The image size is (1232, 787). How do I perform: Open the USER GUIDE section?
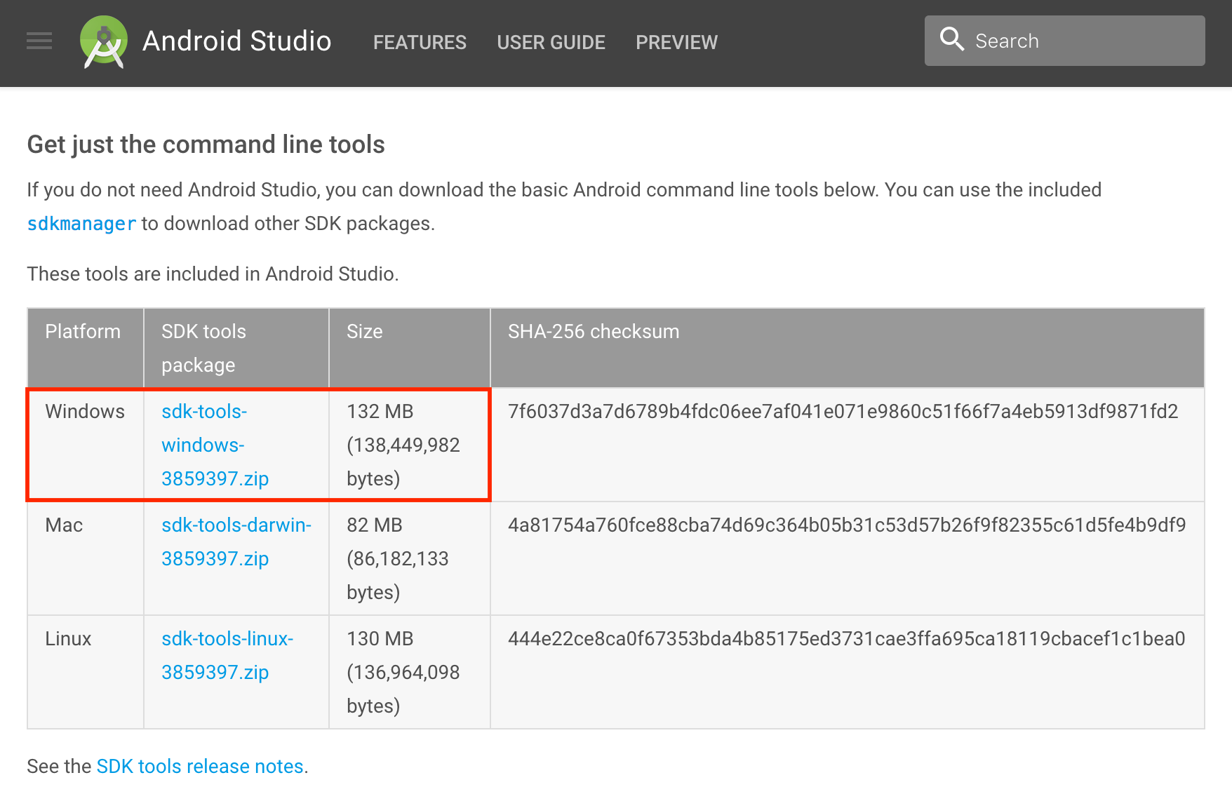pyautogui.click(x=551, y=42)
